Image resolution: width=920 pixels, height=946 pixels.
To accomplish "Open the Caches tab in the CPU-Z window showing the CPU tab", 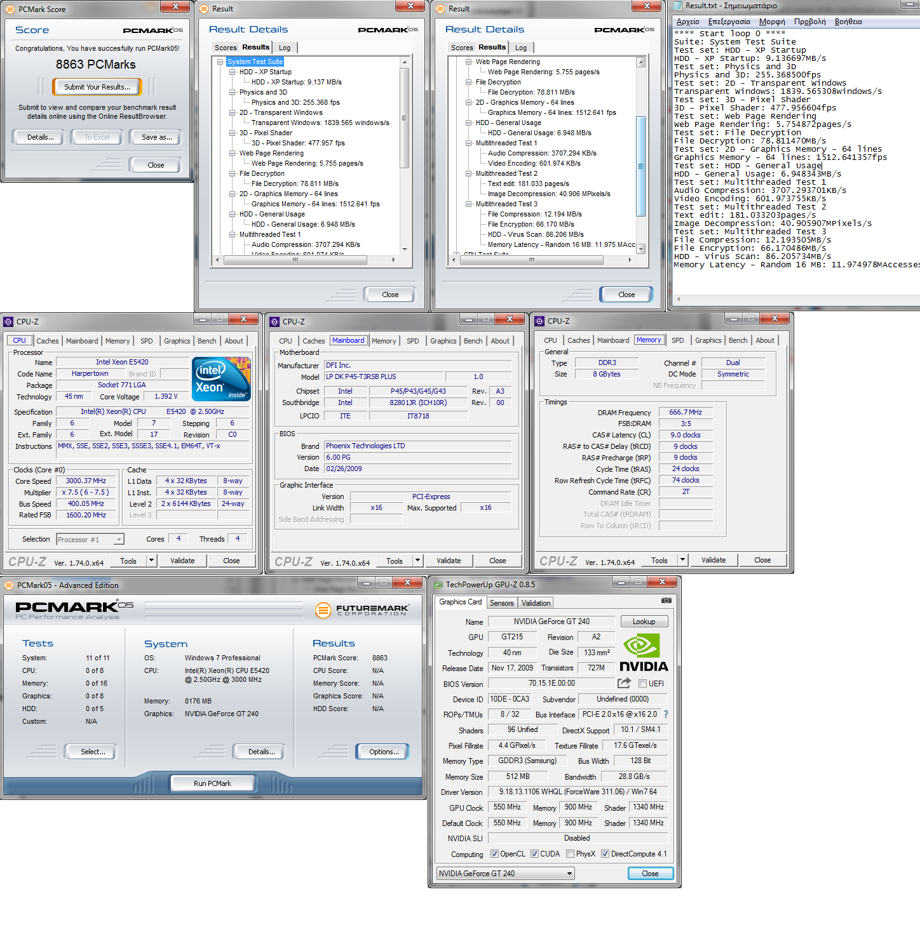I will 47,341.
